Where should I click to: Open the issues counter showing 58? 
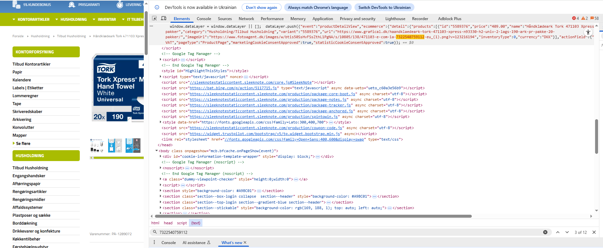coord(594,18)
